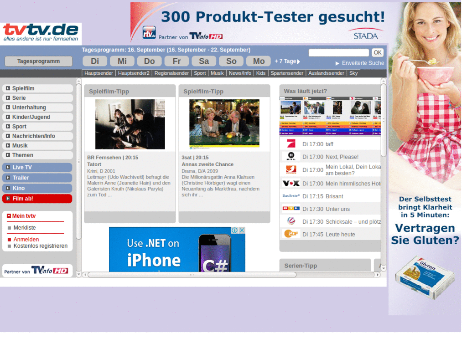Screen dimensions: 467x338
Task: Click the tvtv.de logo
Action: tap(41, 32)
